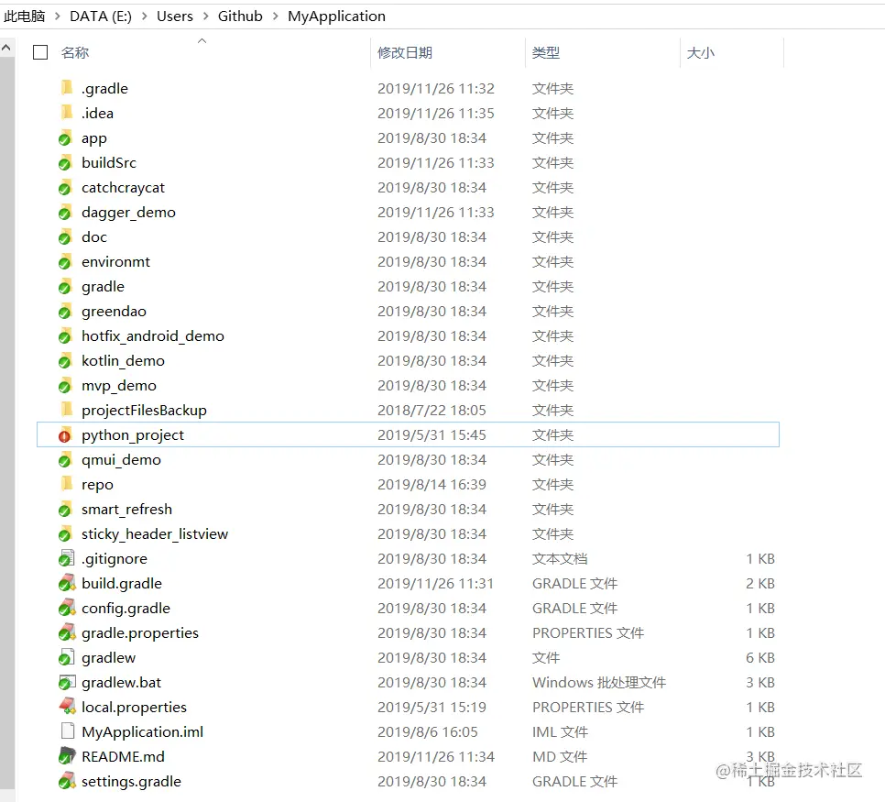Viewport: 885px width, 802px height.
Task: Click the gradlew.bat file icon
Action: pyautogui.click(x=67, y=682)
